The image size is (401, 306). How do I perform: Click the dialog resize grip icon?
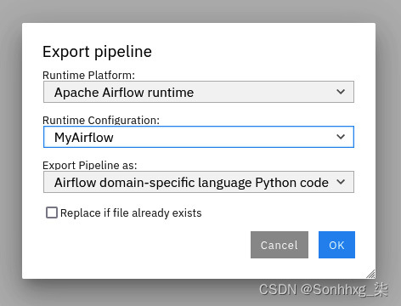(370, 274)
